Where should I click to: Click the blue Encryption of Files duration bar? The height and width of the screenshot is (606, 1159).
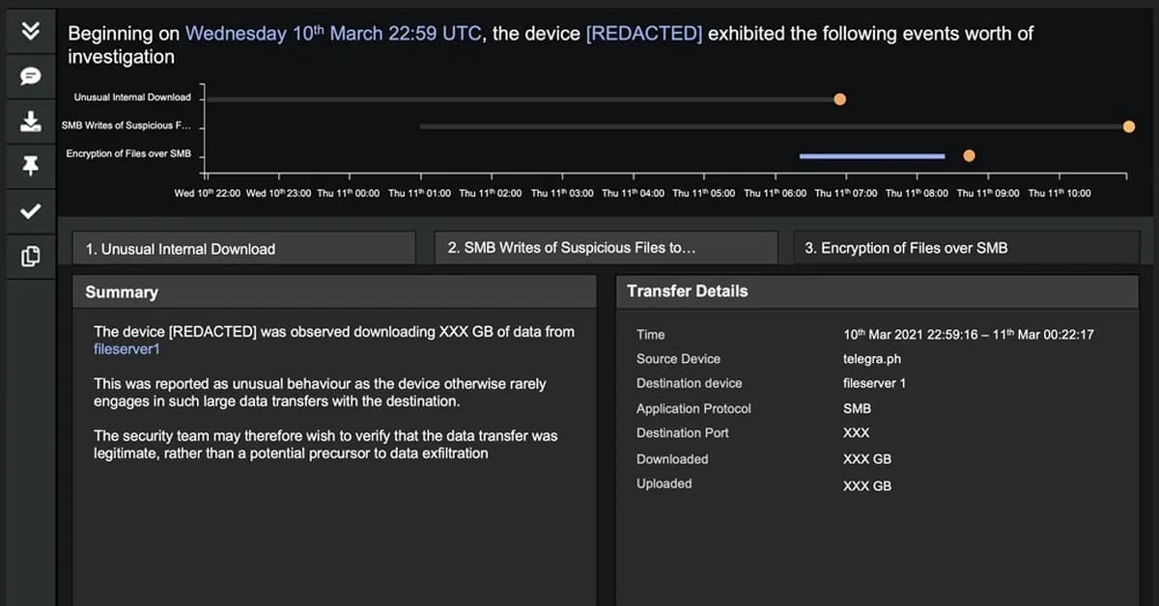870,155
